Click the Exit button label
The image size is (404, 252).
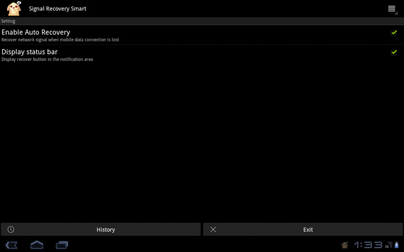pyautogui.click(x=308, y=230)
